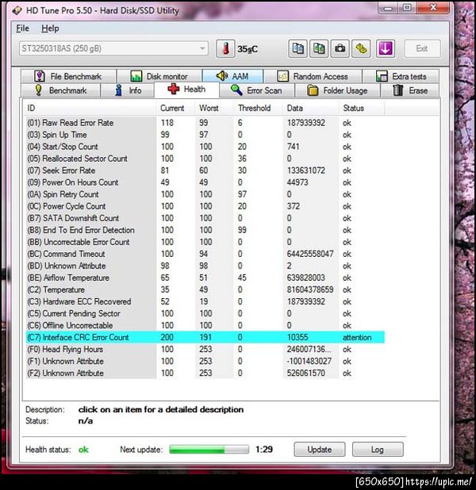
Task: Select the (C6) Offline Uncorrectable row
Action: click(205, 325)
